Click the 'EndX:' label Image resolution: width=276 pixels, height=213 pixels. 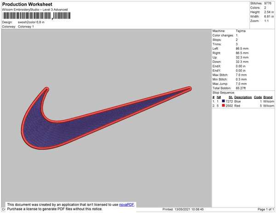[x=217, y=66]
